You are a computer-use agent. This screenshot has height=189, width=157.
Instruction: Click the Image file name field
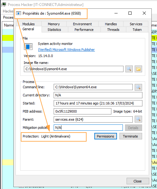(74, 69)
